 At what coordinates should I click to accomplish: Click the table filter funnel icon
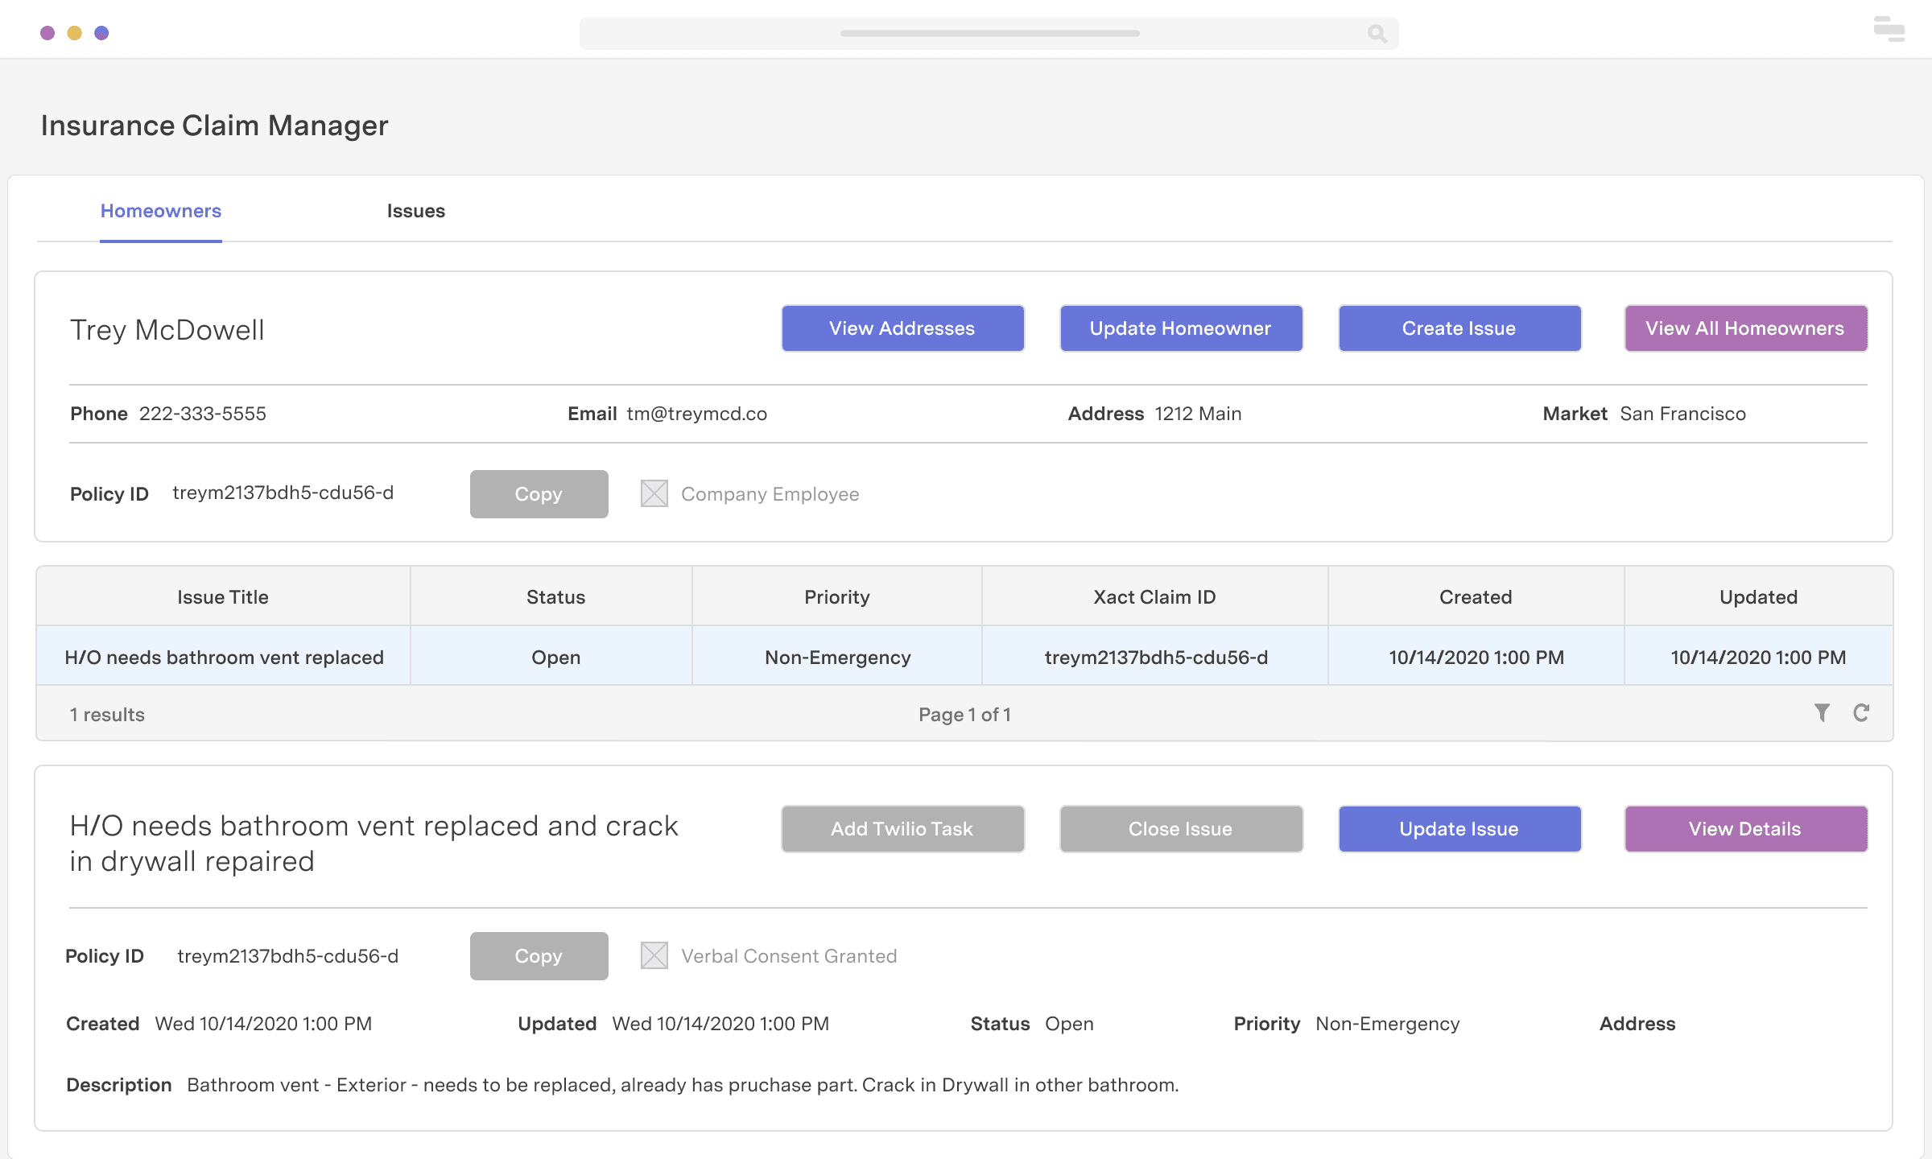[1822, 713]
